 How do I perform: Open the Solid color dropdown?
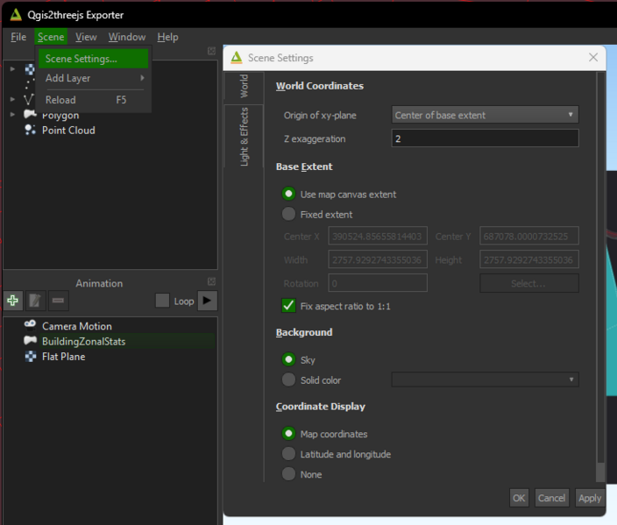click(x=485, y=380)
